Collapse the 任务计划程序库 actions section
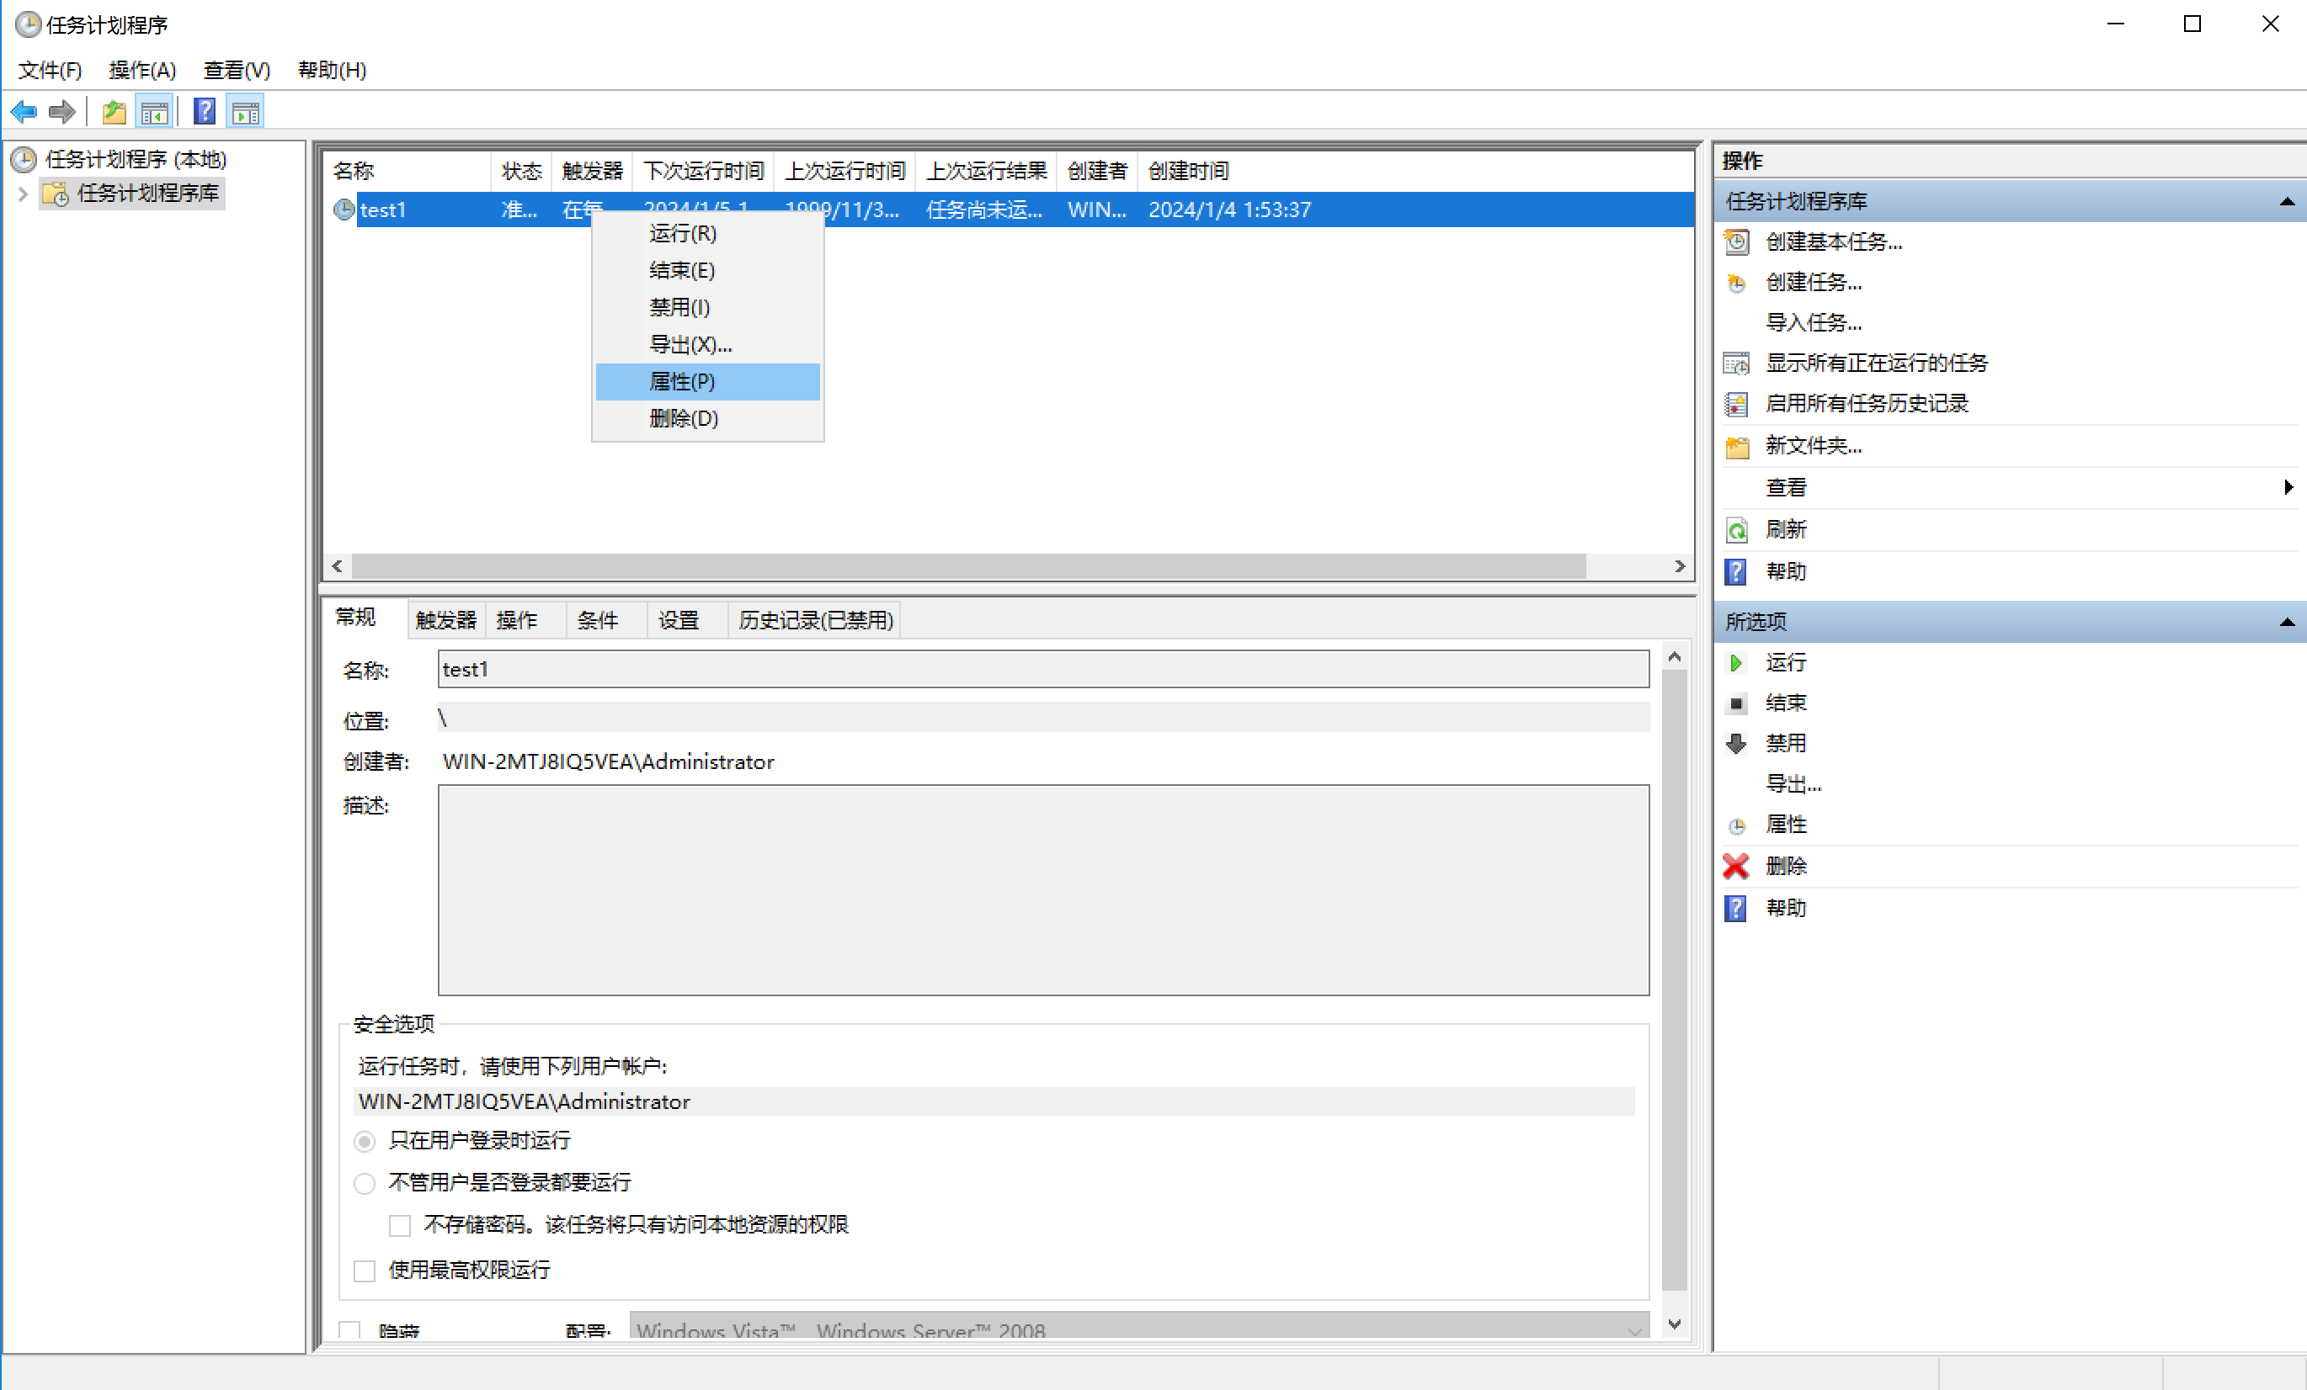Screen dimensions: 2307x1390 pyautogui.click(x=2287, y=201)
